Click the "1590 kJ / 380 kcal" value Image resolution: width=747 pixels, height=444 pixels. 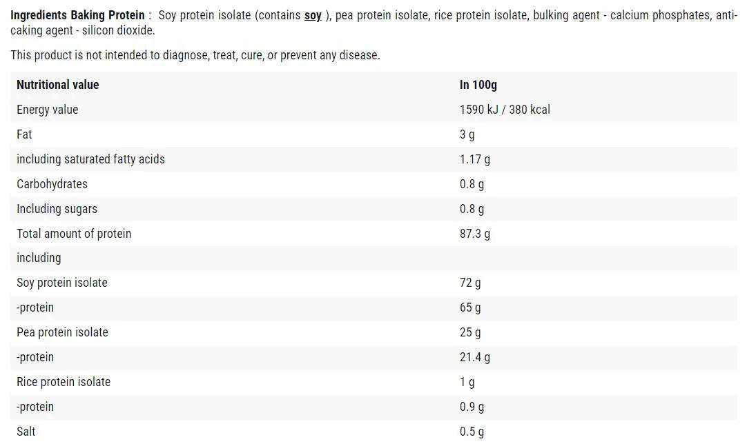(x=505, y=110)
